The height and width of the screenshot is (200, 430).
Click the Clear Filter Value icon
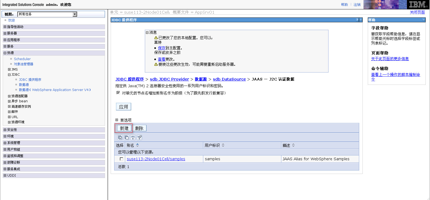click(x=139, y=137)
